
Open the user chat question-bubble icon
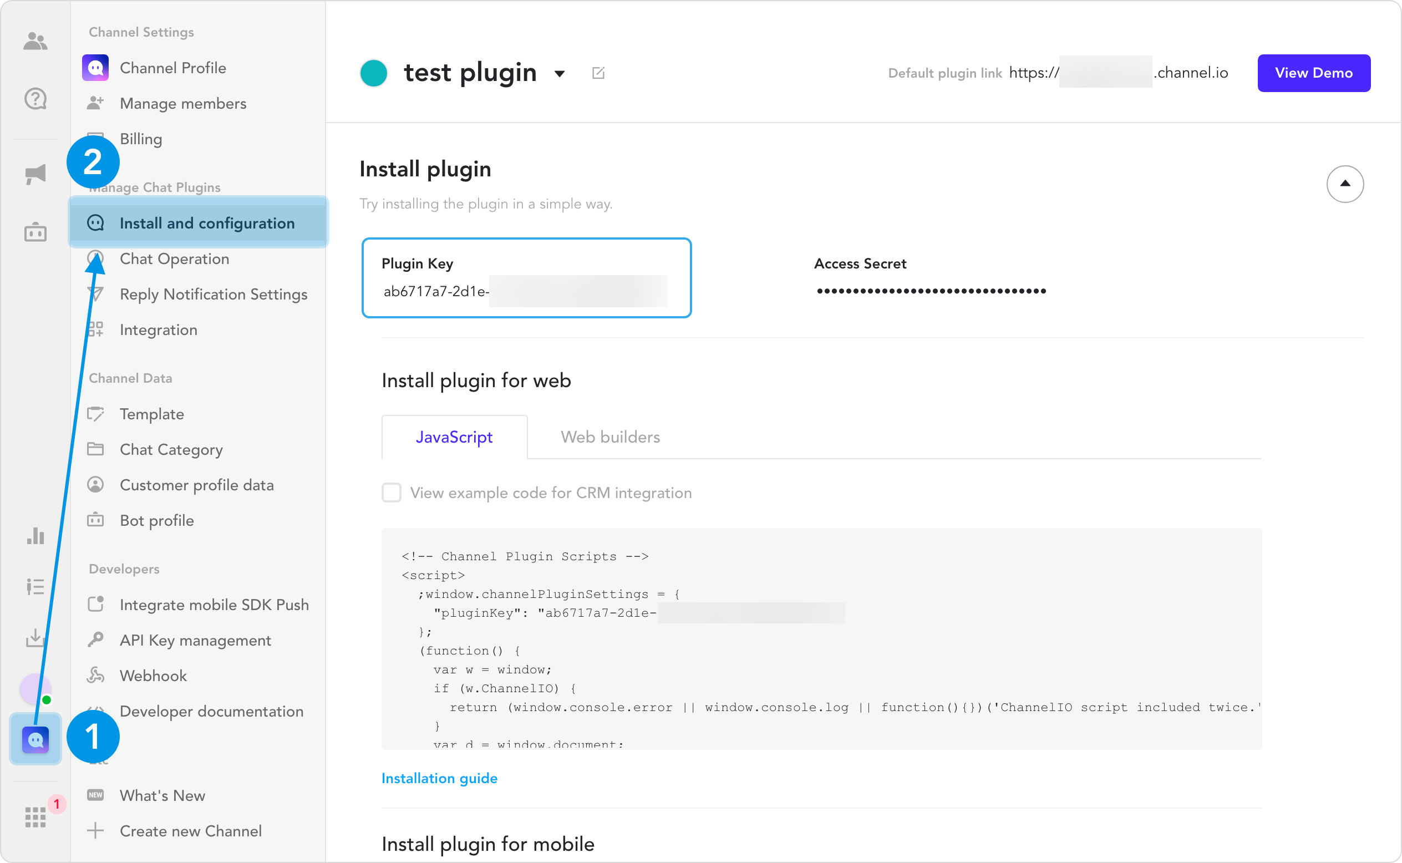(x=35, y=99)
